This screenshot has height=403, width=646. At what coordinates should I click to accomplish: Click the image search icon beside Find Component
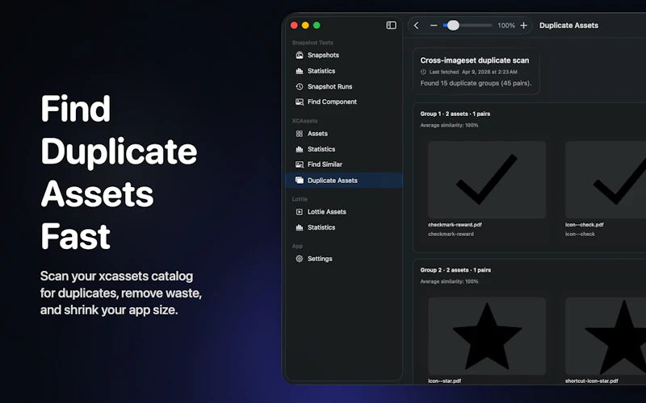coord(300,102)
